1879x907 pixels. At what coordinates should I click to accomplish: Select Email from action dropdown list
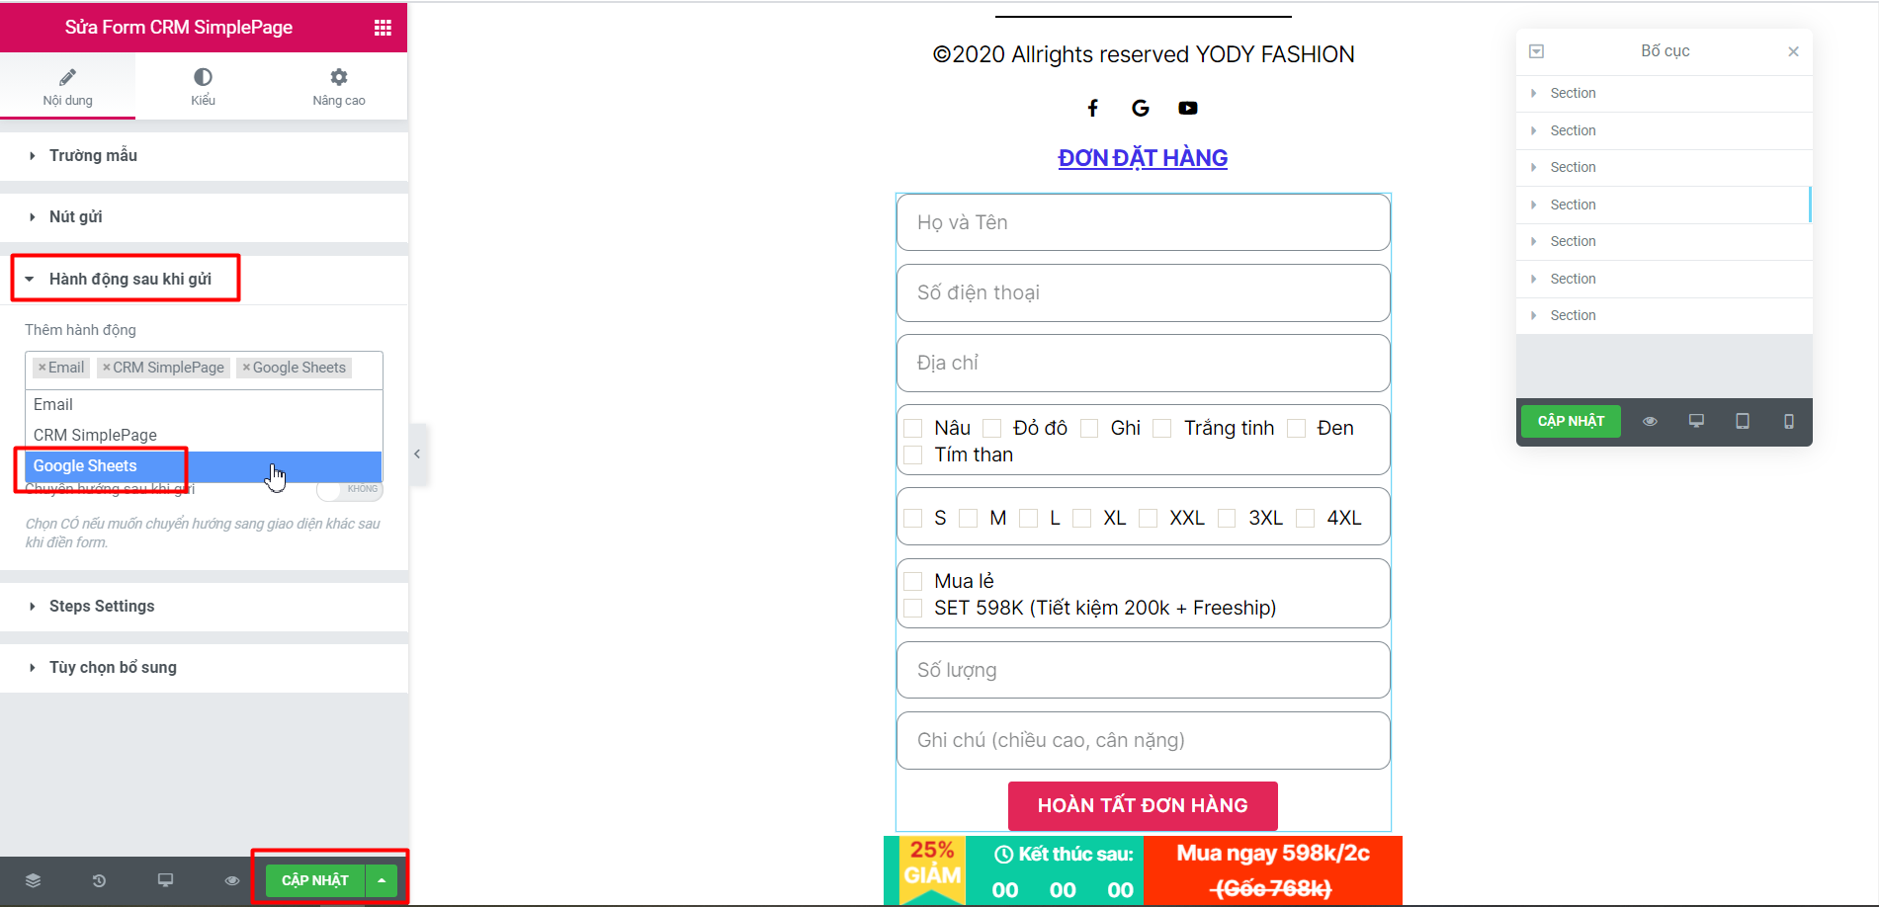(204, 405)
